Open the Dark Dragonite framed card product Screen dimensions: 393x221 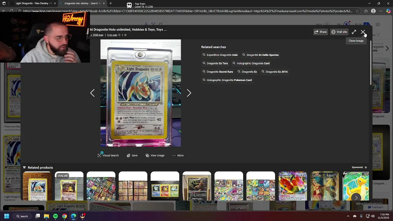197,186
